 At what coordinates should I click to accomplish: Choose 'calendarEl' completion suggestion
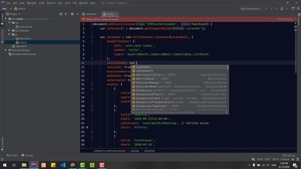tap(180, 71)
